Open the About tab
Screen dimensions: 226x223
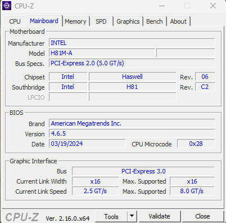[178, 21]
